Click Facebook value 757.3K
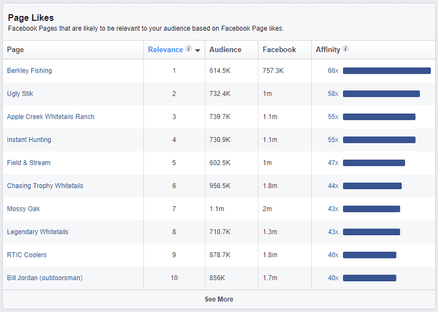This screenshot has width=438, height=312. pos(273,70)
